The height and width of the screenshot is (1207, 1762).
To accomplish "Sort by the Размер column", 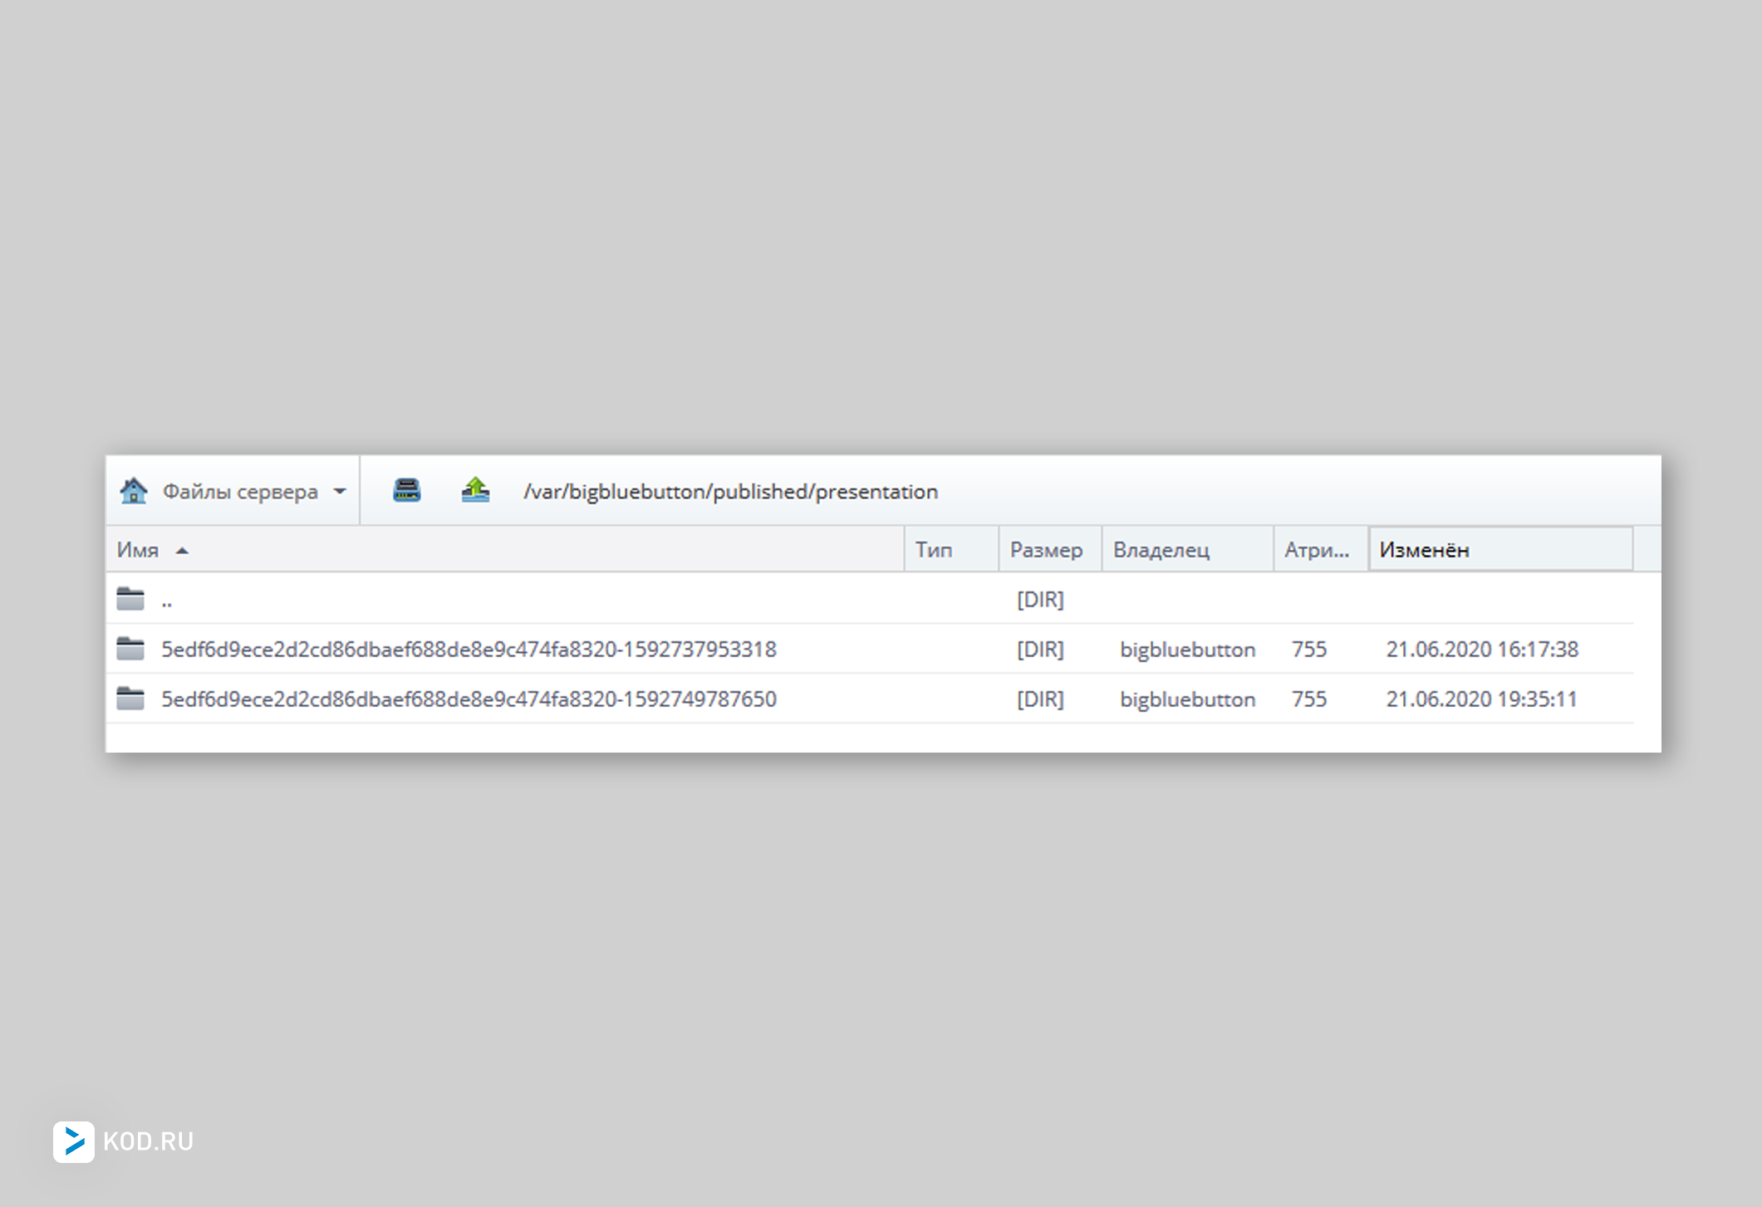I will pos(1046,550).
